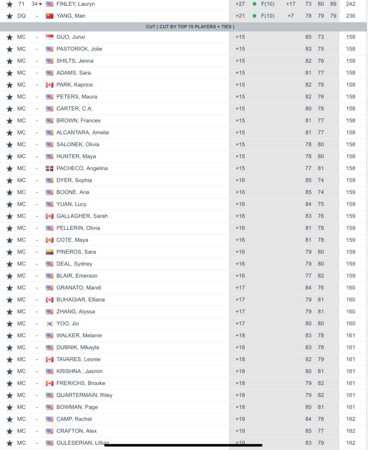Click the South Korea flag beside Jio Yoo
Screen dimensions: 368x450
50,324
